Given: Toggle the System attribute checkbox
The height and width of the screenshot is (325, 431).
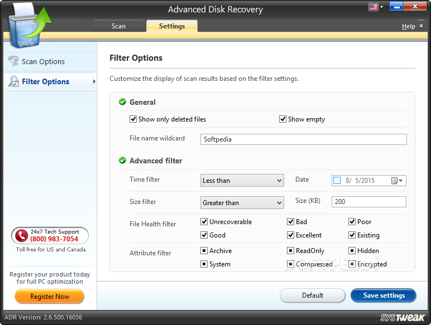Looking at the screenshot, I should [x=204, y=264].
